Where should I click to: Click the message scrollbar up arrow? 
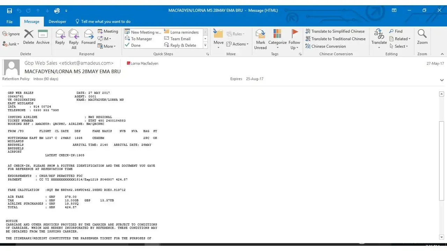point(441,94)
